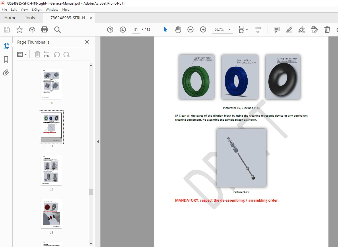The image size is (338, 247).
Task: Click the red MANDATORY warning text
Action: click(227, 200)
